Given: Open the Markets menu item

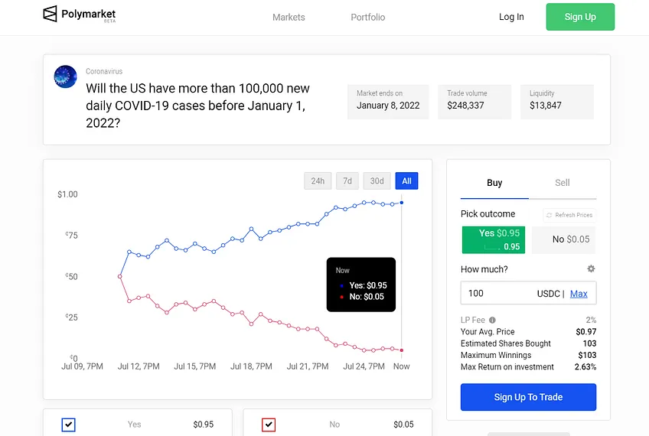Looking at the screenshot, I should click(289, 18).
